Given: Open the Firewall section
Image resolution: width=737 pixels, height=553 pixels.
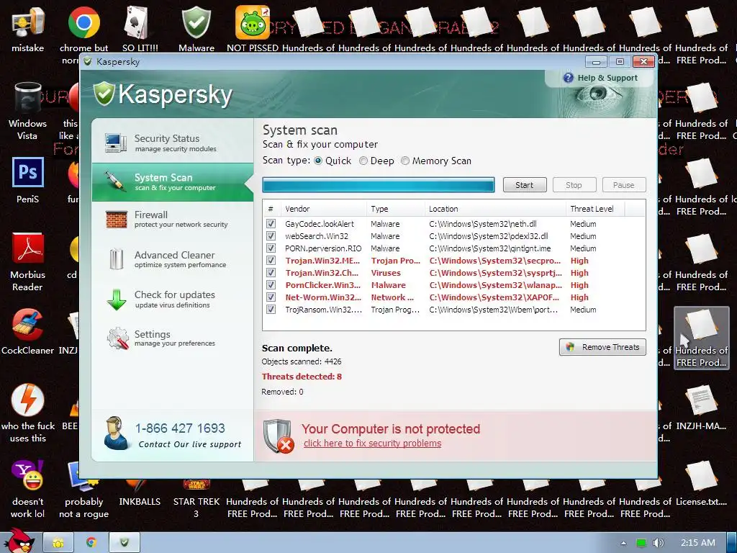Looking at the screenshot, I should coord(173,219).
